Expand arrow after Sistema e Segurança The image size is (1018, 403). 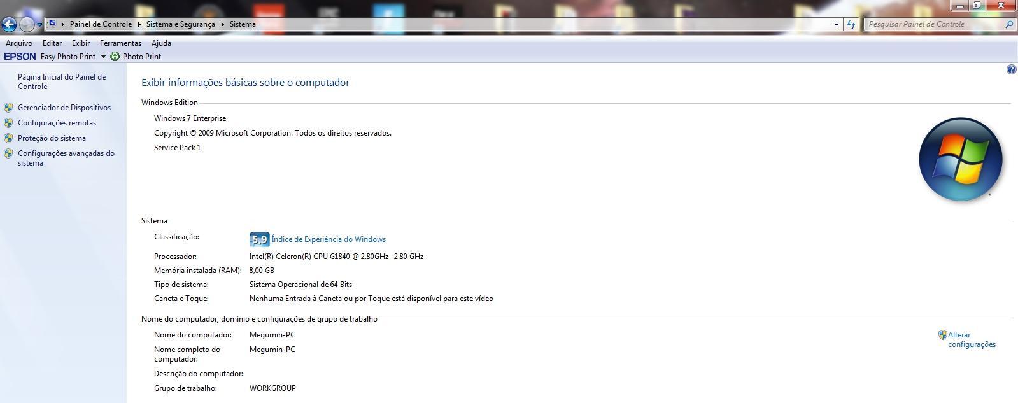pyautogui.click(x=223, y=24)
